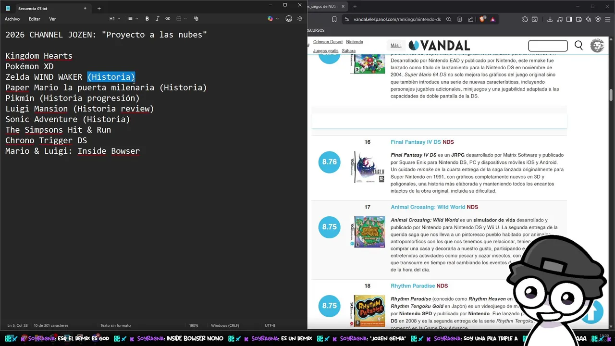Open the H1 heading dropdown
This screenshot has width=615, height=346.
114,19
